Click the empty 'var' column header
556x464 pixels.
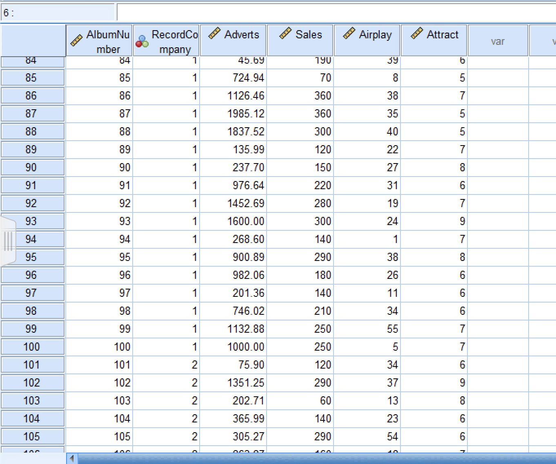point(498,40)
